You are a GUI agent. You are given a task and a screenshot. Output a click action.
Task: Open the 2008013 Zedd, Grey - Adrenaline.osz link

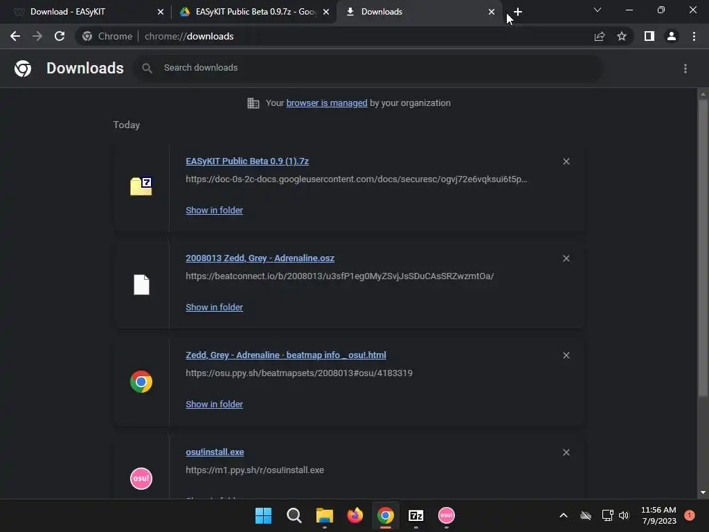click(260, 258)
